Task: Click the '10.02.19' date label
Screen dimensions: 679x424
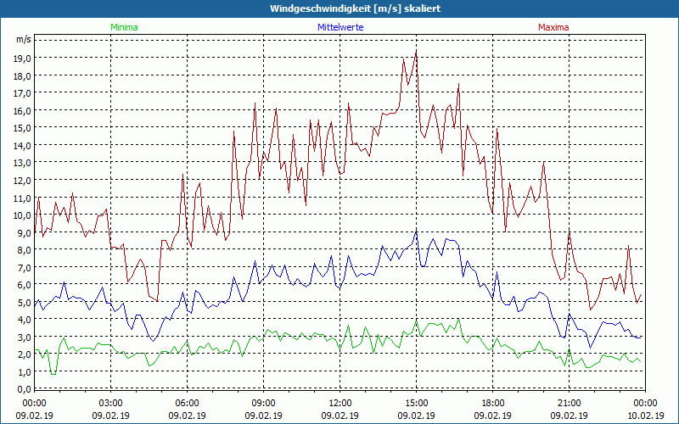Action: tap(645, 416)
